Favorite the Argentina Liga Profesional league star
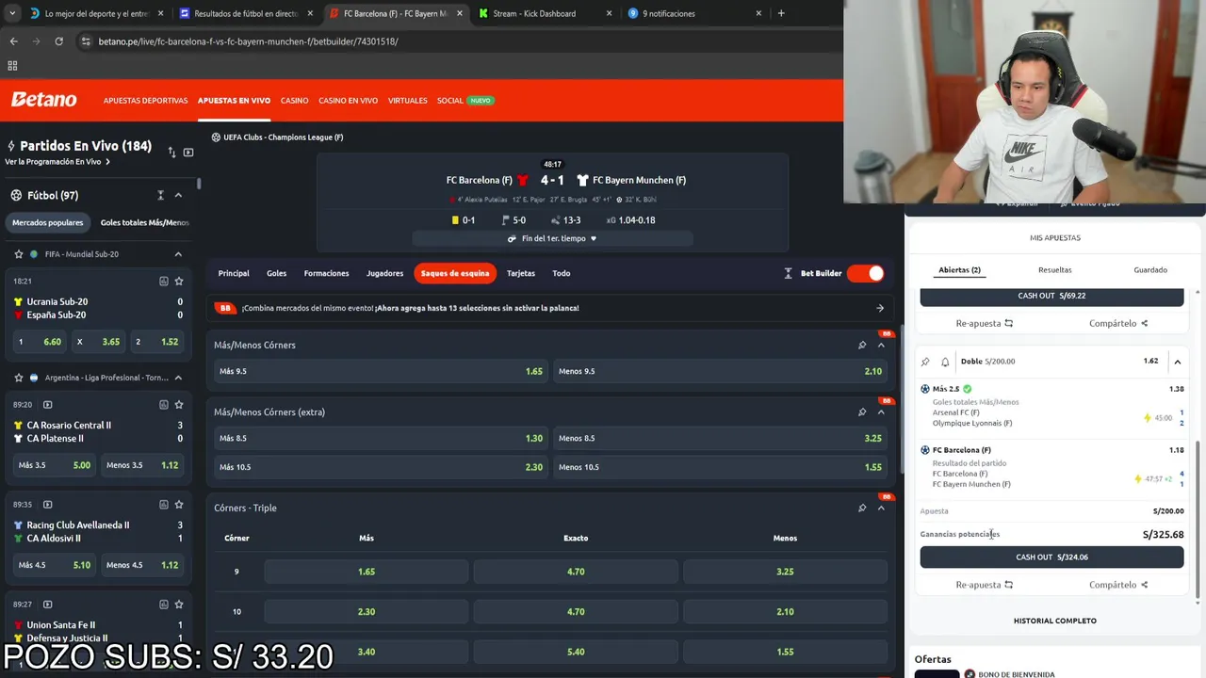This screenshot has height=678, width=1206. 18,378
